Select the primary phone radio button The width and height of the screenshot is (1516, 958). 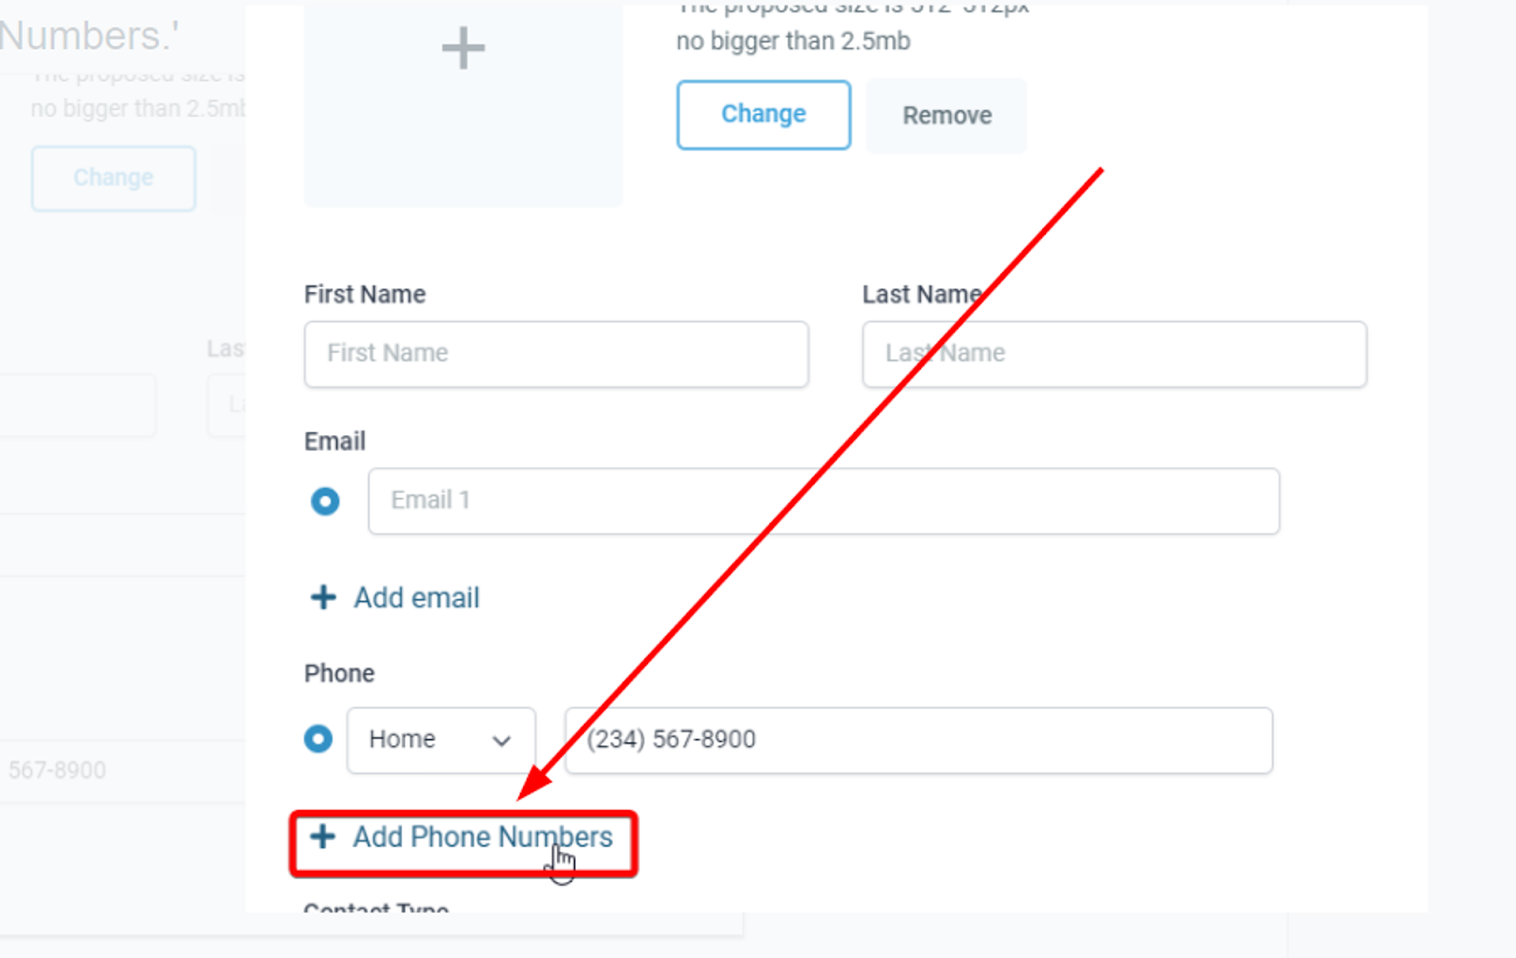click(x=318, y=738)
